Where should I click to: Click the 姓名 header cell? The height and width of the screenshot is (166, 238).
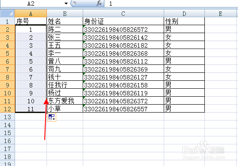[x=65, y=21]
